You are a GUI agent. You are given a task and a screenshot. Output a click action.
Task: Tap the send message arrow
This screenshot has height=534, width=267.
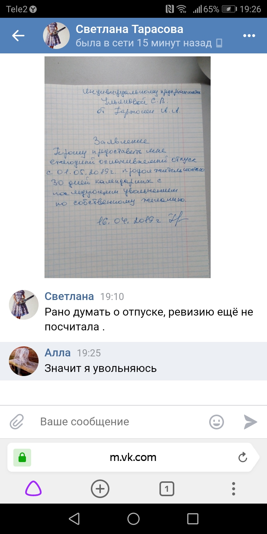coord(250,422)
